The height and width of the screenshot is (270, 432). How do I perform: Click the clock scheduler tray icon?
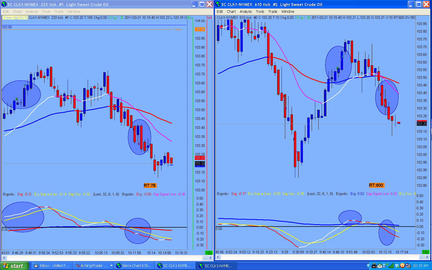click(x=408, y=266)
